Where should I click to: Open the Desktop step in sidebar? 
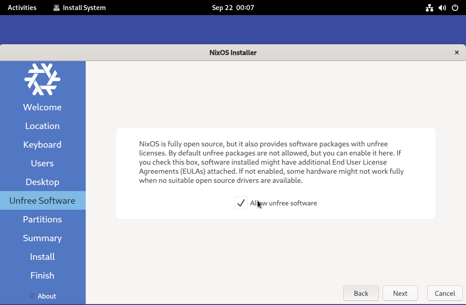[42, 182]
